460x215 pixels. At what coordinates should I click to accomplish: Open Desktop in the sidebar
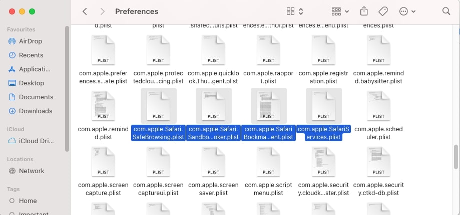point(32,83)
